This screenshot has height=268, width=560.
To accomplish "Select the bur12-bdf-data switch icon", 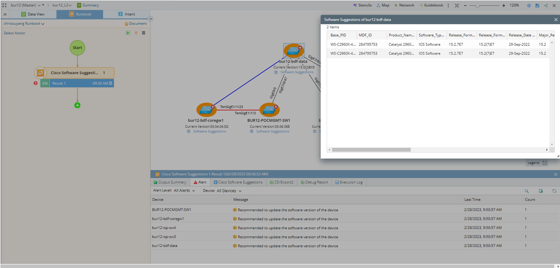I will pos(294,51).
